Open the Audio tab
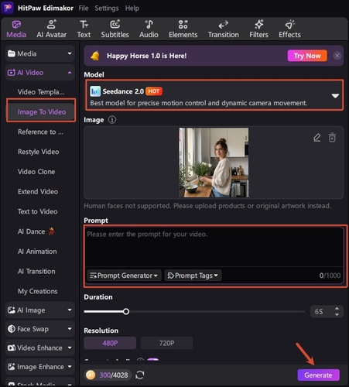349x387 pixels. pos(149,29)
